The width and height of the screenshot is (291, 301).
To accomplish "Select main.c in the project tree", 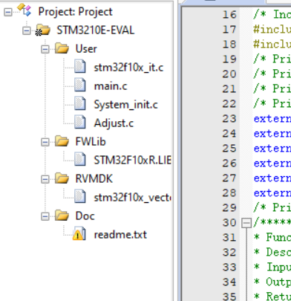I will 111,86.
